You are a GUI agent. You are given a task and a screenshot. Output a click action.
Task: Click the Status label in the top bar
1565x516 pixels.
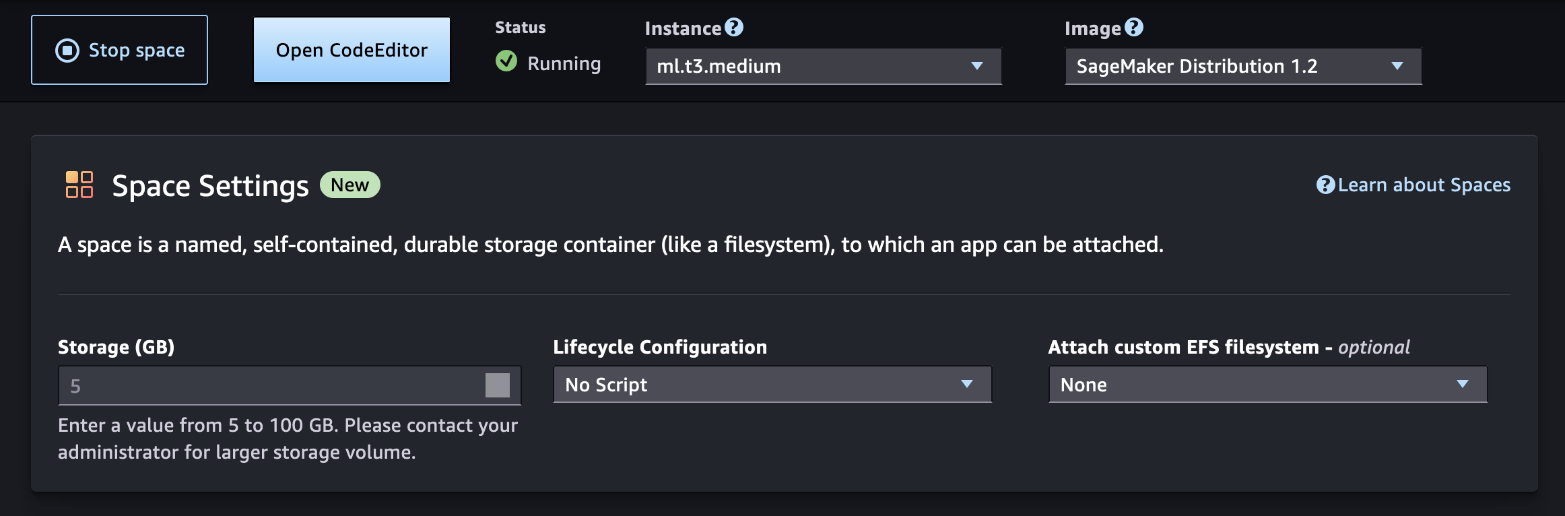(x=519, y=27)
